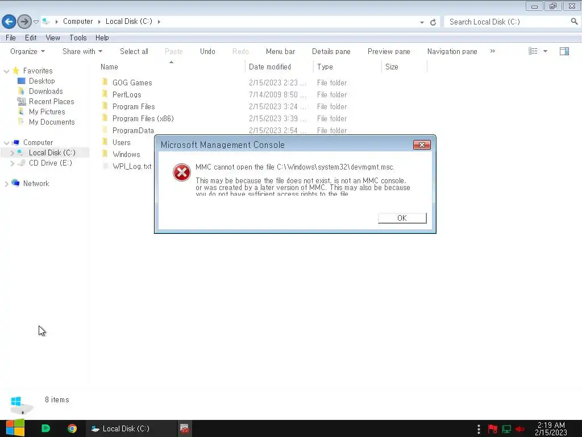
Task: Select Downloads in Favorites
Action: pos(45,91)
